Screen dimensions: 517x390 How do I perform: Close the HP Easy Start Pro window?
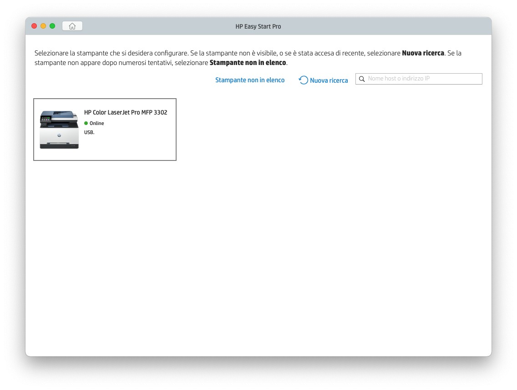34,26
